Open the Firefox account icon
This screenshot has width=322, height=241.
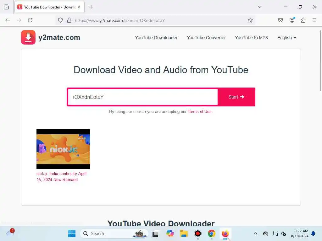(292, 20)
